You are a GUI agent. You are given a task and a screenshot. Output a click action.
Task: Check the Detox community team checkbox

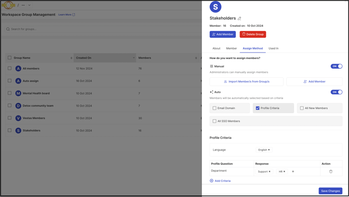(10, 106)
